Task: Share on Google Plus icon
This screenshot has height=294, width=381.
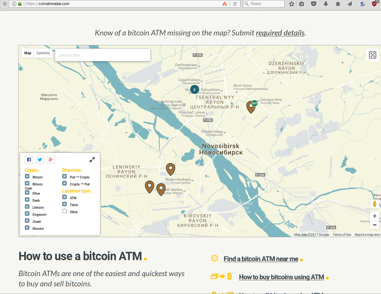Action: click(51, 160)
